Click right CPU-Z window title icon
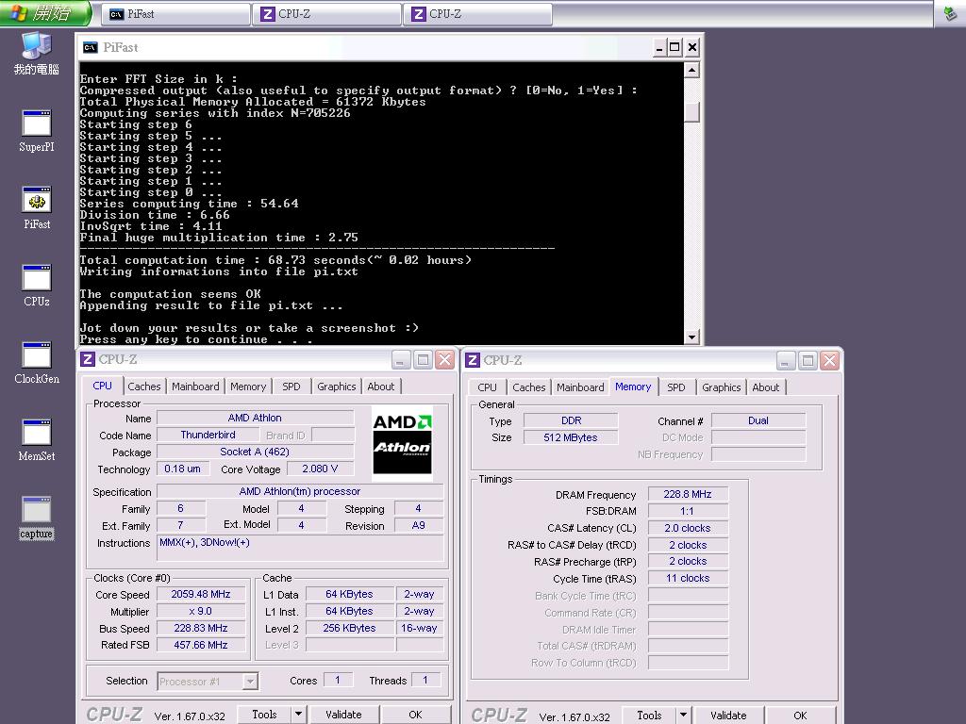 [x=473, y=359]
